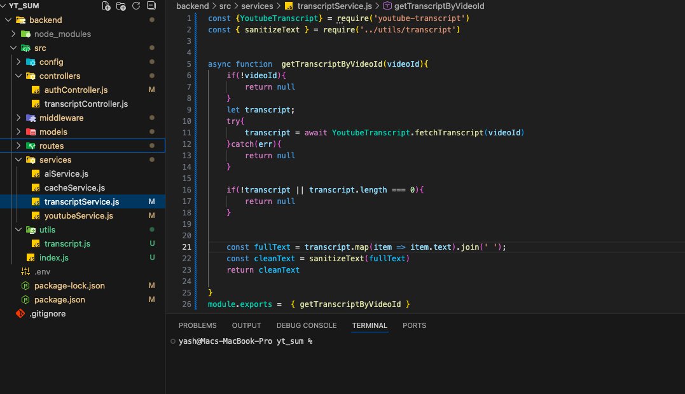Viewport: 685px width, 394px height.
Task: Click the sanitizeText call on line 22
Action: (x=336, y=258)
